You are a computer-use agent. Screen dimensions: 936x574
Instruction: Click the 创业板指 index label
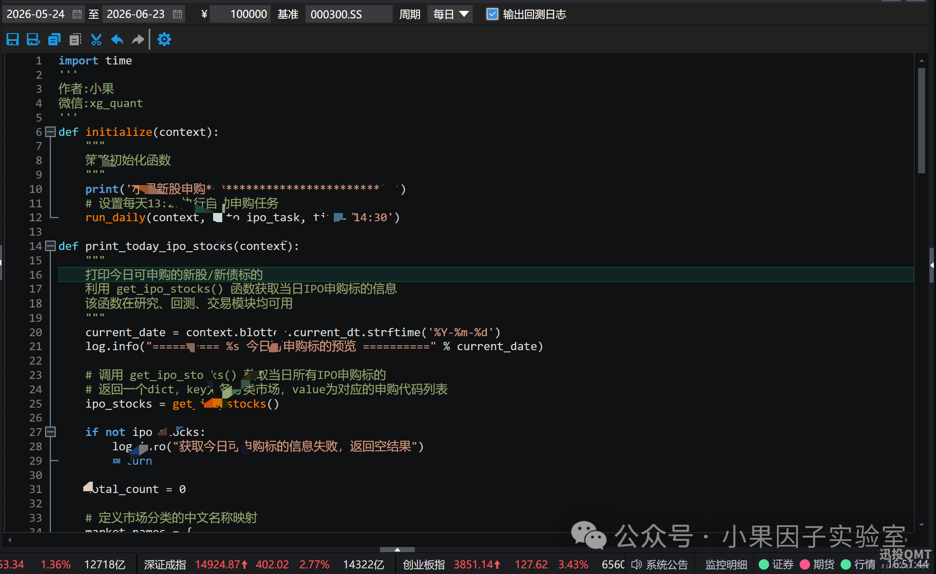tap(424, 564)
